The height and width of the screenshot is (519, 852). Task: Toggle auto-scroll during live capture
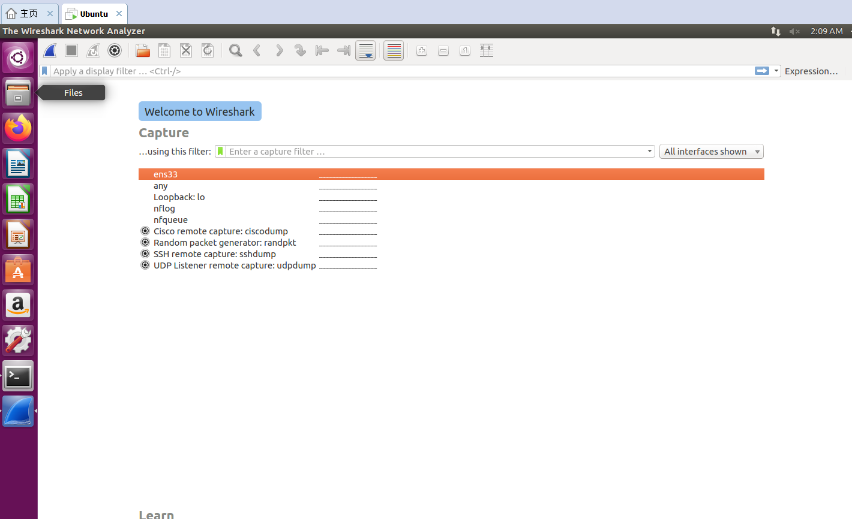coord(365,51)
